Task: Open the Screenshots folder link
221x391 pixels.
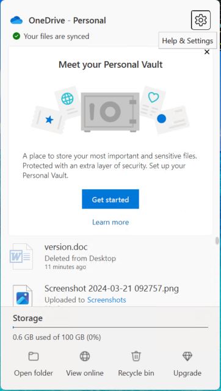Action: click(x=106, y=300)
